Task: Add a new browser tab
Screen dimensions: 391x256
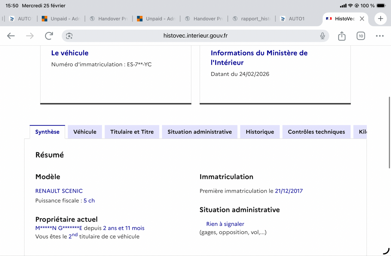Action: click(x=380, y=19)
